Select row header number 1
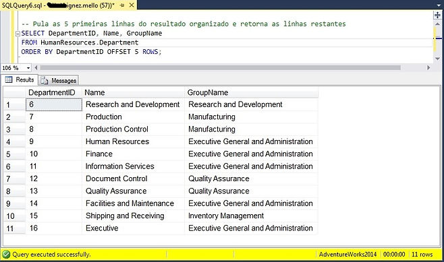 tap(15, 105)
